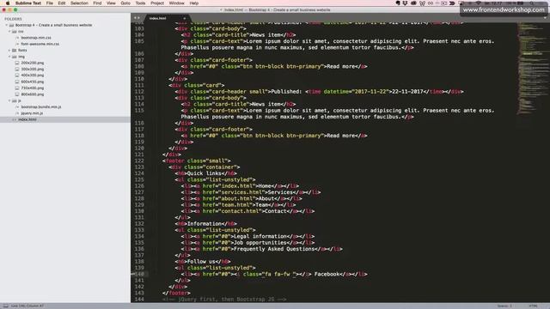This screenshot has height=309, width=550.
Task: Change syntax via HTML status entry
Action: pos(533,306)
